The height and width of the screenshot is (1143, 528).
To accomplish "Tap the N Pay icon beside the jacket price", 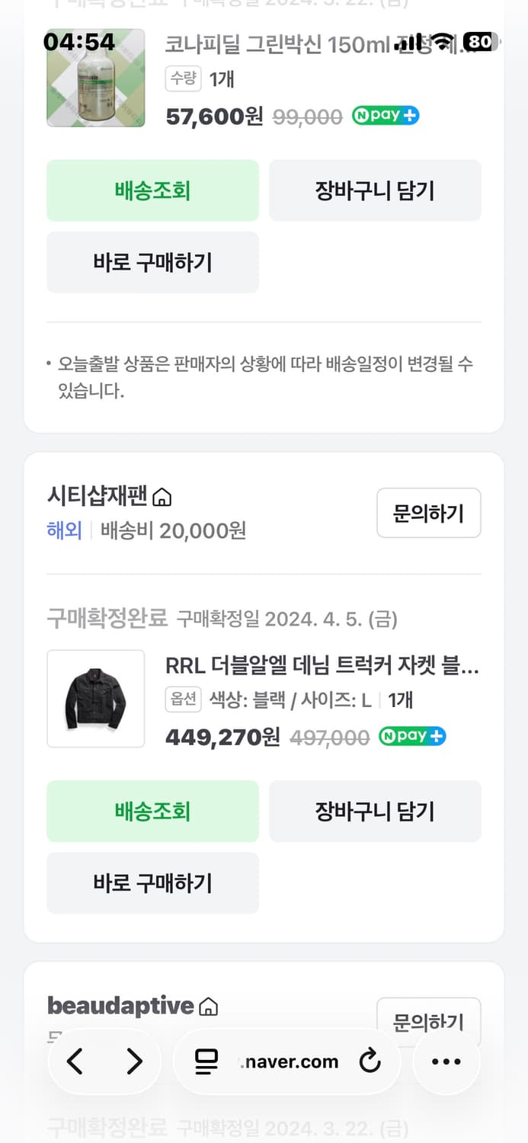I will (411, 736).
